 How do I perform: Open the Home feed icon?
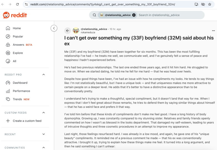(8, 28)
